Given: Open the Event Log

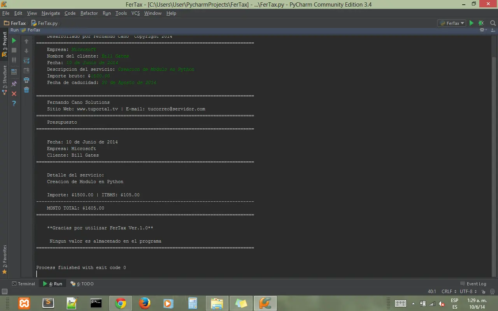Looking at the screenshot, I should click(x=473, y=284).
